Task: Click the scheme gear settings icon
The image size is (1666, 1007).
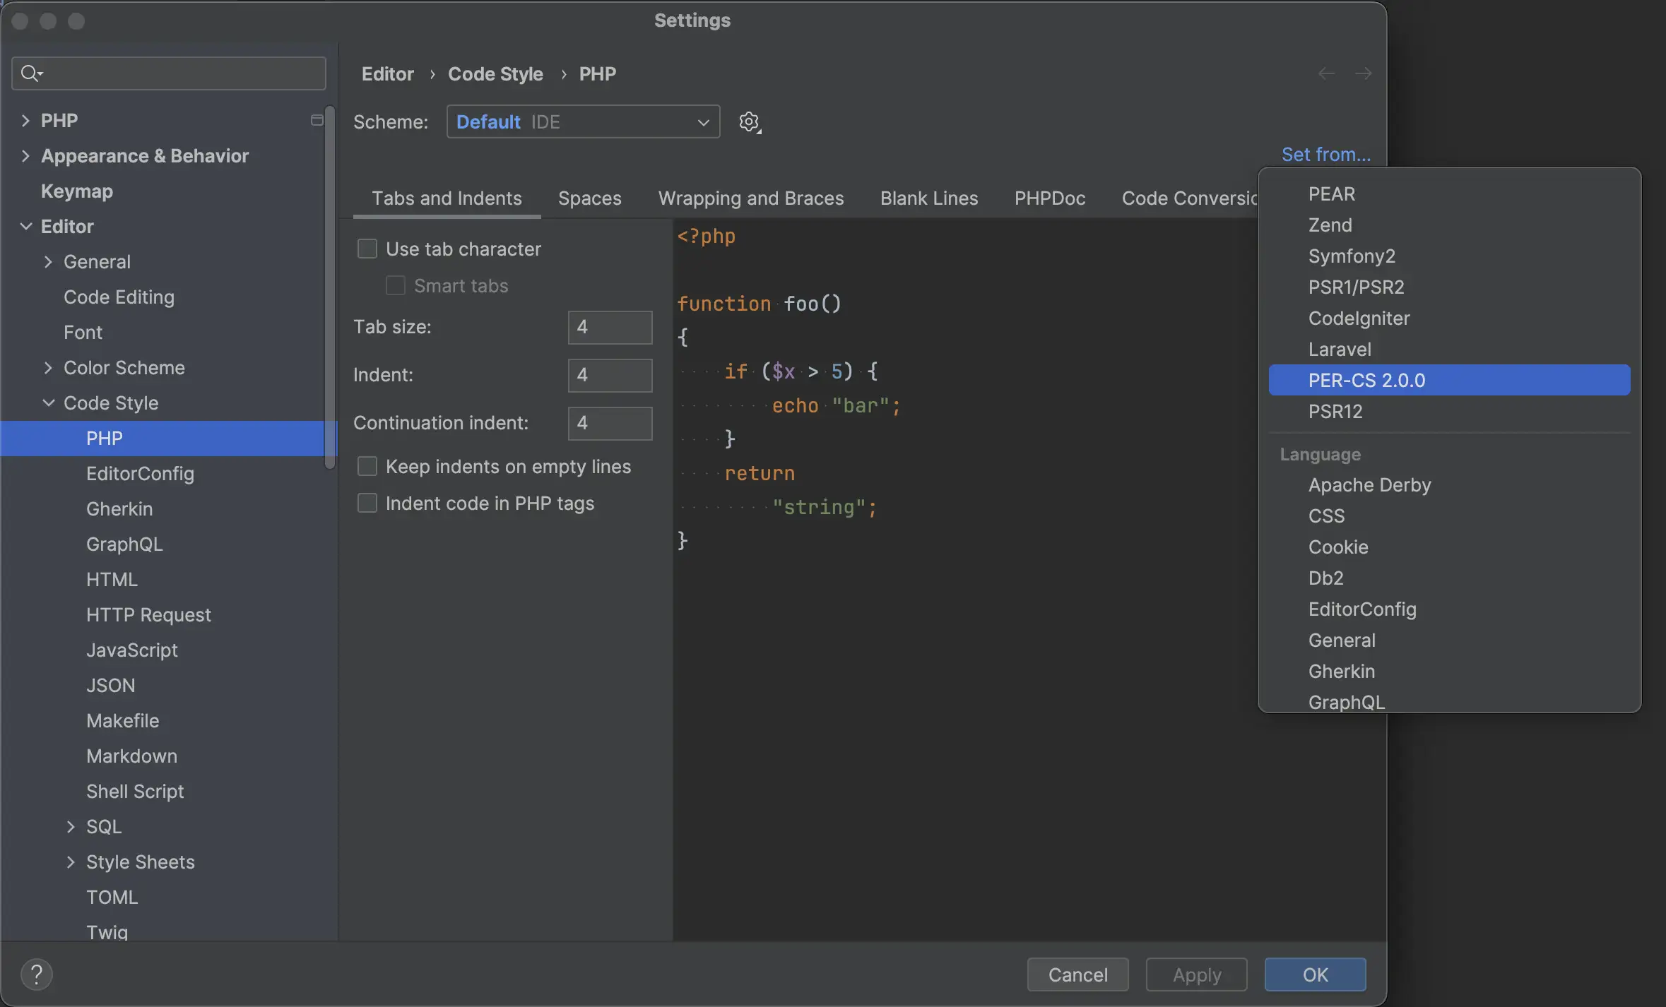Action: tap(749, 122)
